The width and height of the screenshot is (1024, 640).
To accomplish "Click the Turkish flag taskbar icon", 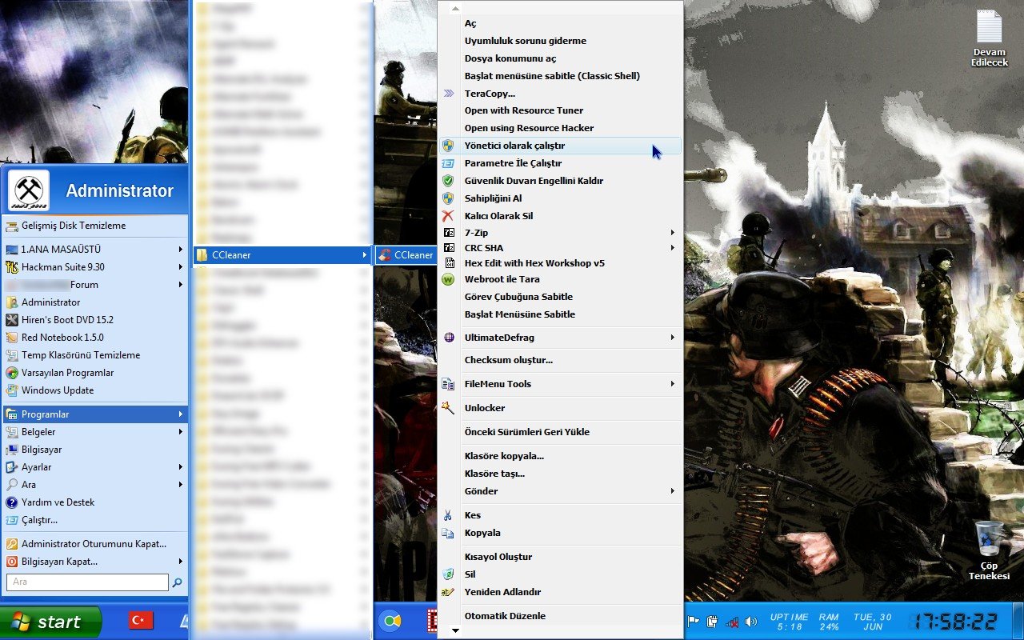I will tap(141, 620).
